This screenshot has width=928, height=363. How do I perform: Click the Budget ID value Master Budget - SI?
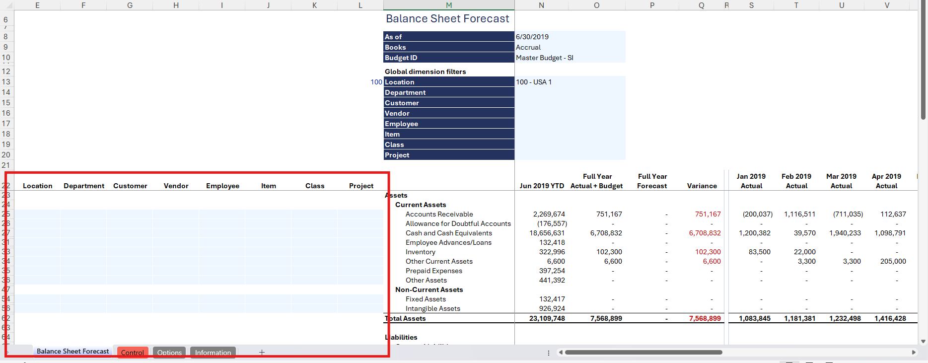pyautogui.click(x=544, y=58)
